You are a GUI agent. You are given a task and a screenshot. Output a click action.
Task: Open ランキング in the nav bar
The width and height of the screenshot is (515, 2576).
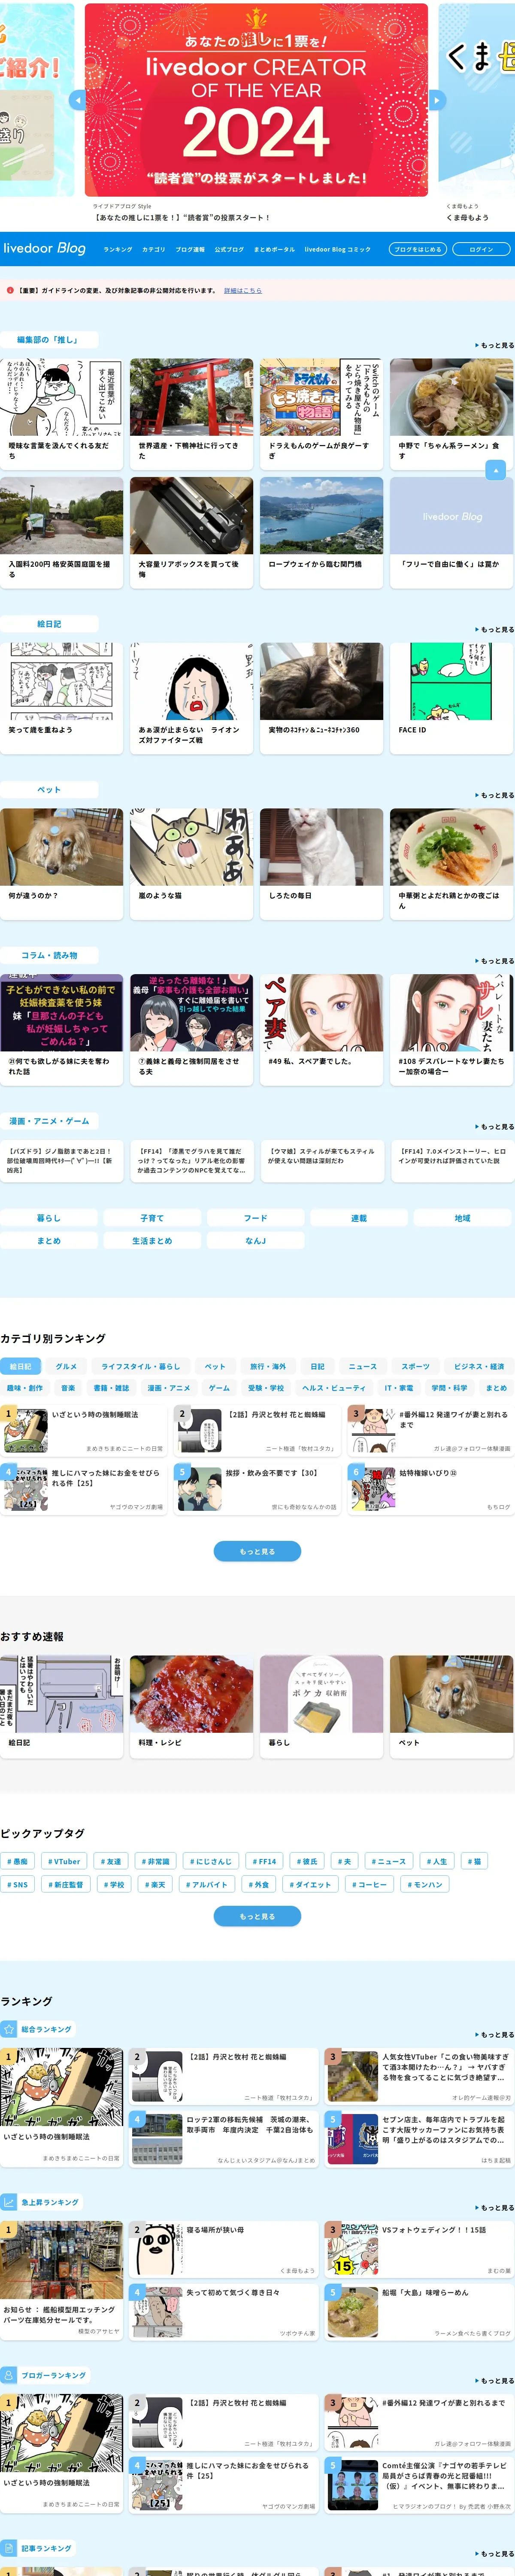[x=118, y=249]
